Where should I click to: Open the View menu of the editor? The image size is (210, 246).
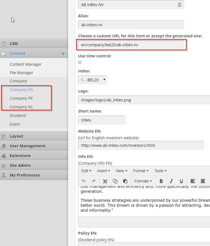pos(121,171)
